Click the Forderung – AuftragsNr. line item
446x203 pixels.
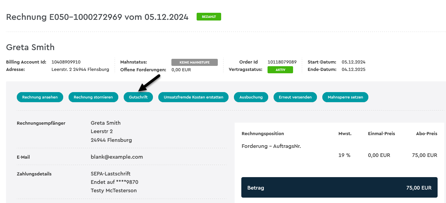pyautogui.click(x=271, y=146)
